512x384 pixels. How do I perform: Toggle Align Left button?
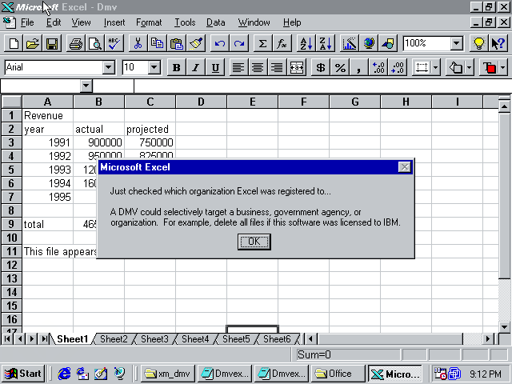tap(238, 67)
